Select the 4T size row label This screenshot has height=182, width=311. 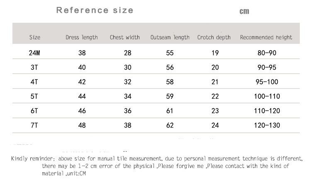tap(35, 82)
